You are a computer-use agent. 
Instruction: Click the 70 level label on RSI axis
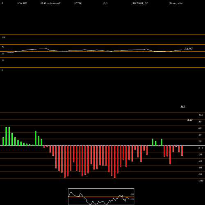(x=3, y=47)
